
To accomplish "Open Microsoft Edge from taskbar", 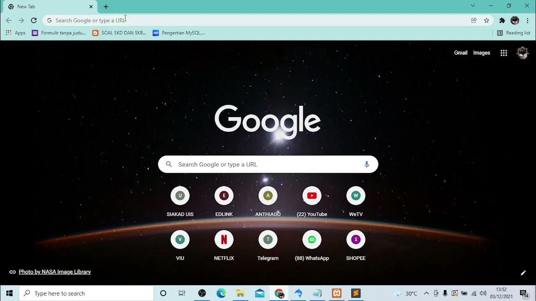I will coord(221,293).
